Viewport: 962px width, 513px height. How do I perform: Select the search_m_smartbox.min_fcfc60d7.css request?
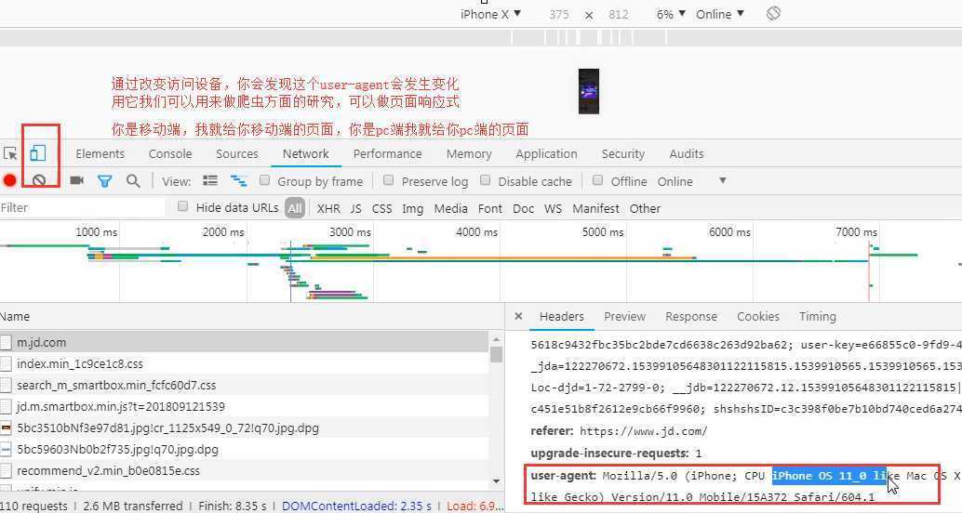[x=245, y=385]
